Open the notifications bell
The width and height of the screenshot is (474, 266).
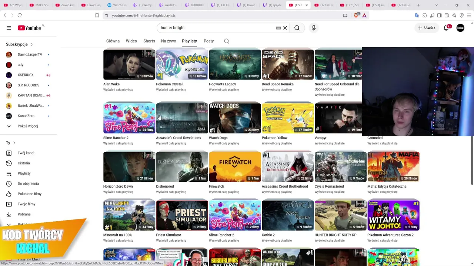tap(447, 28)
